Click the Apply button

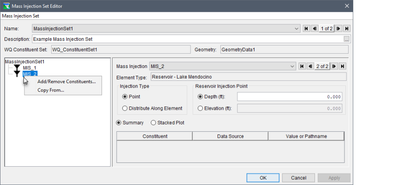tap(334, 178)
